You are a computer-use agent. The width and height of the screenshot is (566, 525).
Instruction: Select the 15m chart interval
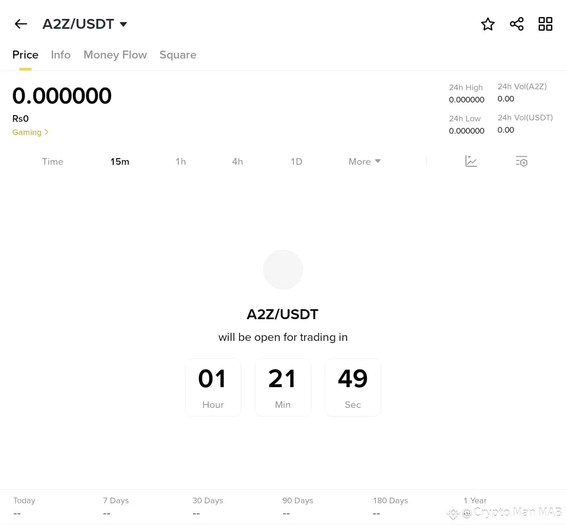[x=120, y=161]
